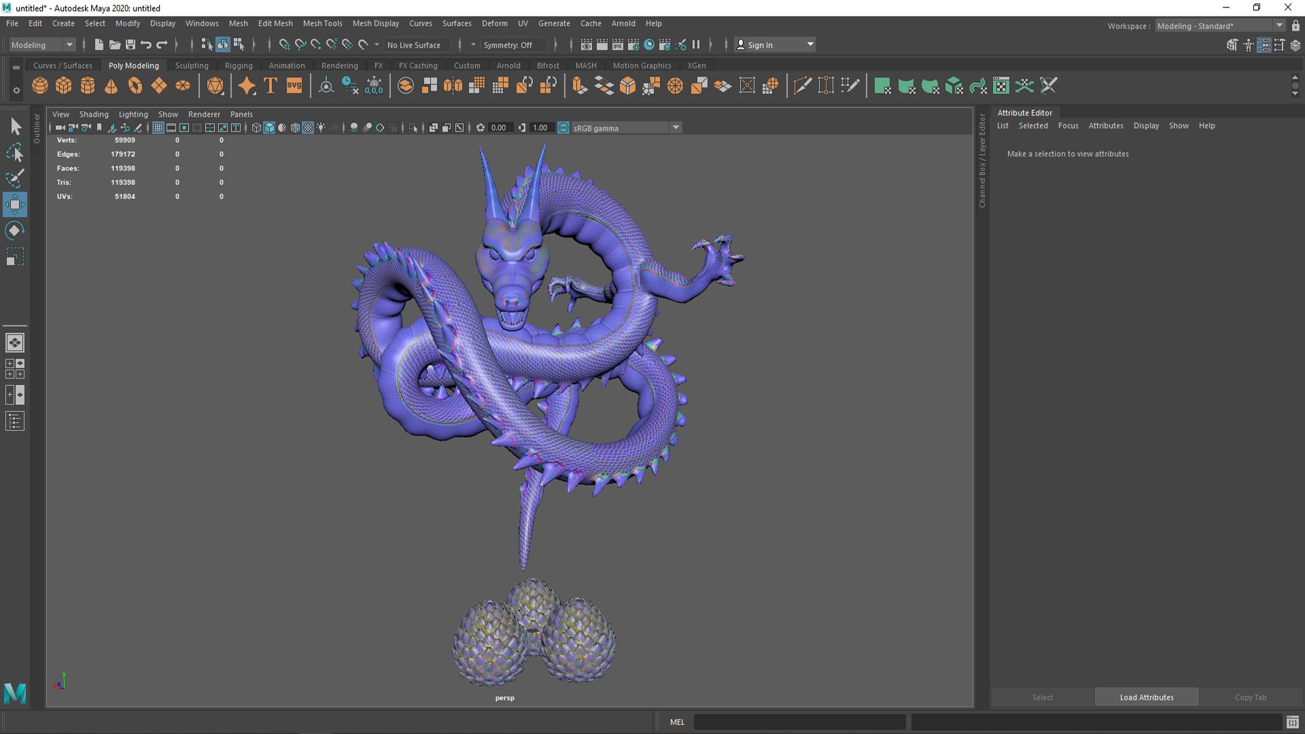The image size is (1305, 734).
Task: Toggle wireframe display in viewport toolbar
Action: 256,128
